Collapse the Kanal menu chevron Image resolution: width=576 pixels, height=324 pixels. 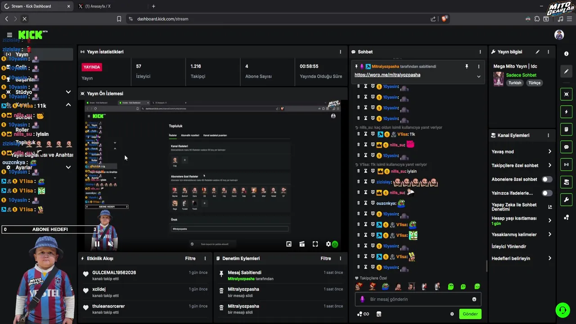point(68,105)
